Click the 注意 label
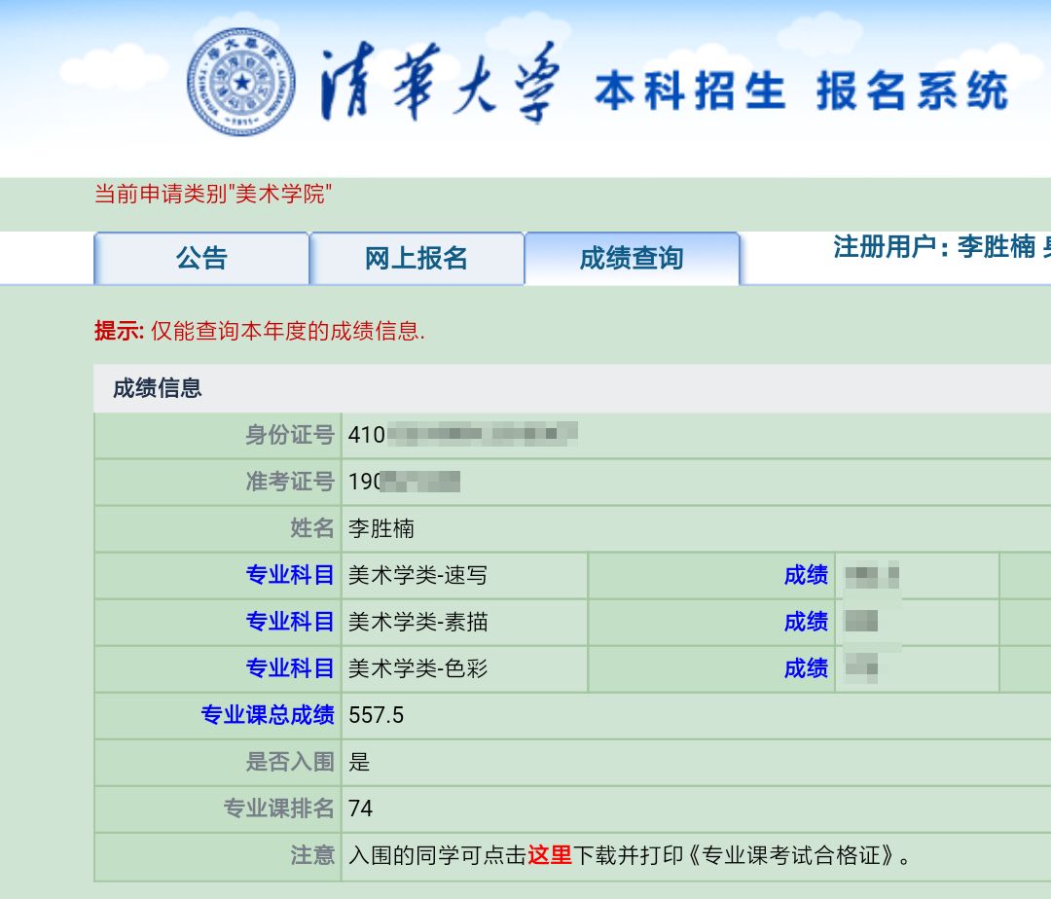The height and width of the screenshot is (899, 1051). [x=312, y=855]
